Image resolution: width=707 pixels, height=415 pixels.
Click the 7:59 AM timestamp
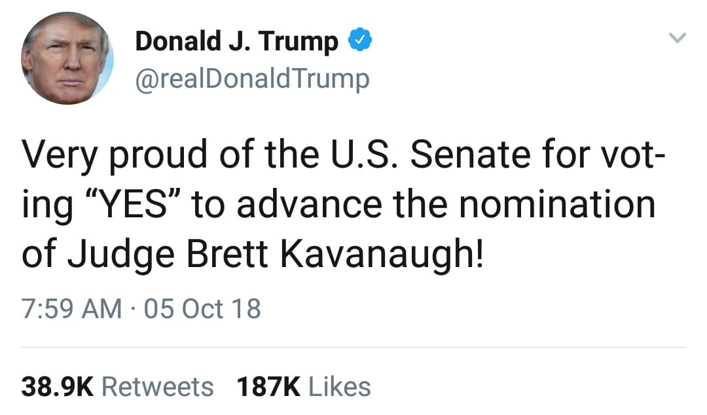tap(72, 308)
